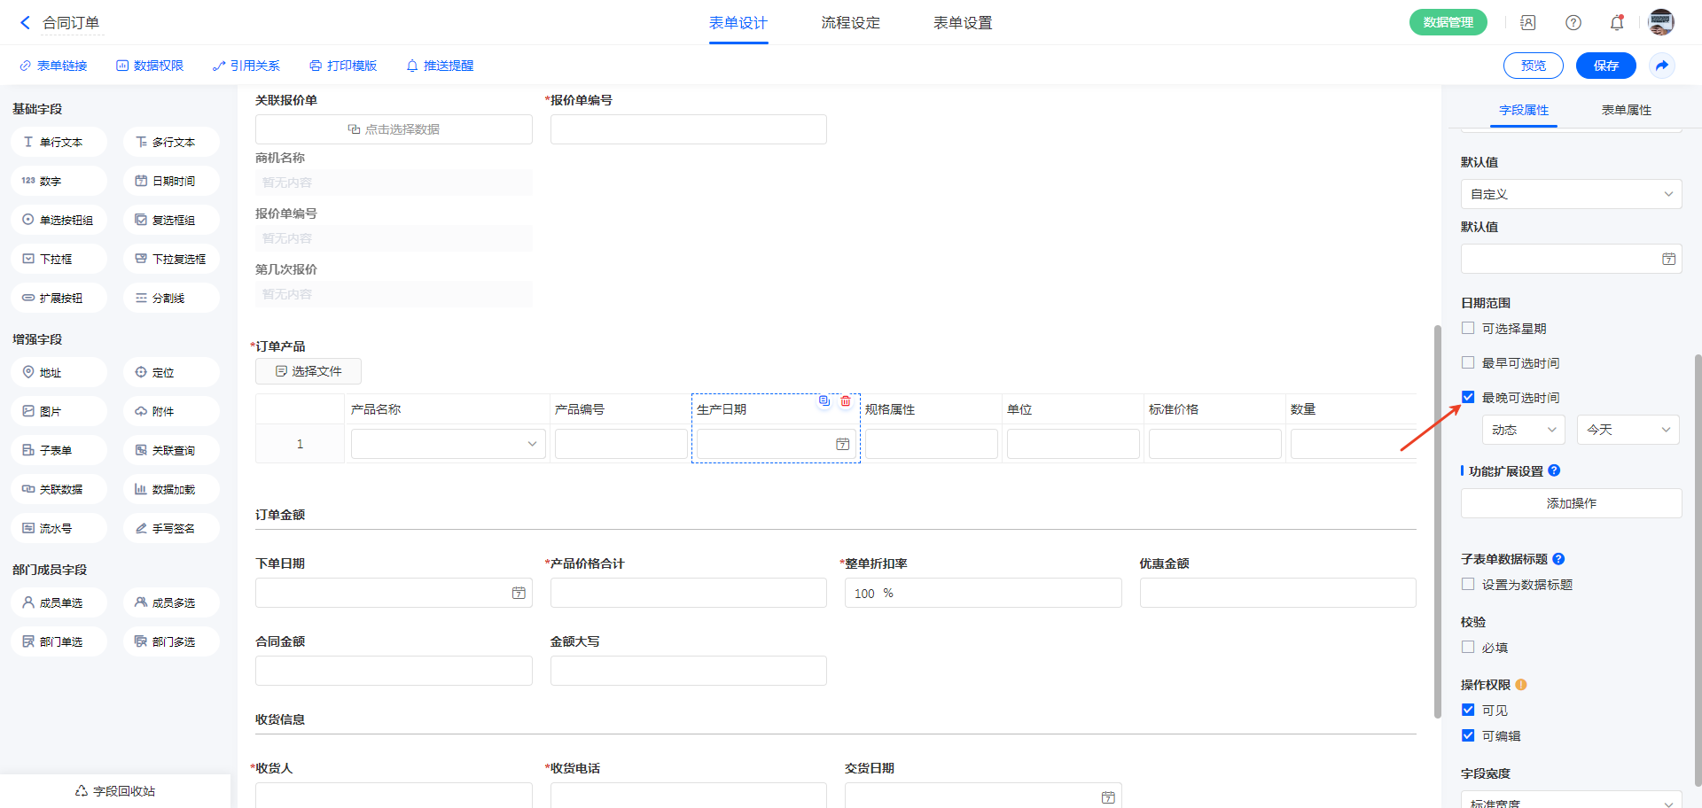The height and width of the screenshot is (808, 1702).
Task: Toggle the 必填 validation checkbox
Action: (x=1468, y=648)
